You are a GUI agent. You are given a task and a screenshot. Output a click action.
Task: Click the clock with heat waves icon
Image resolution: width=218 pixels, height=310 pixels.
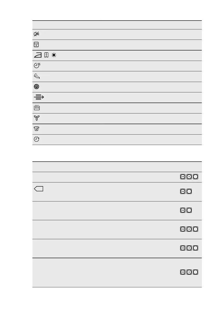click(37, 66)
